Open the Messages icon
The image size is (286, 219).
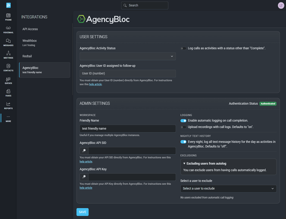pyautogui.click(x=8, y=42)
